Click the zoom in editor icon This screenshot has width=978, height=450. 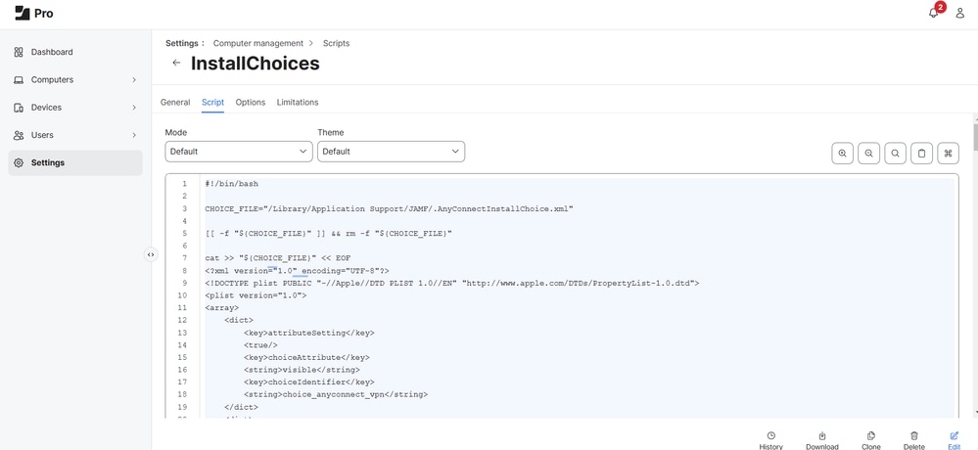coord(842,154)
